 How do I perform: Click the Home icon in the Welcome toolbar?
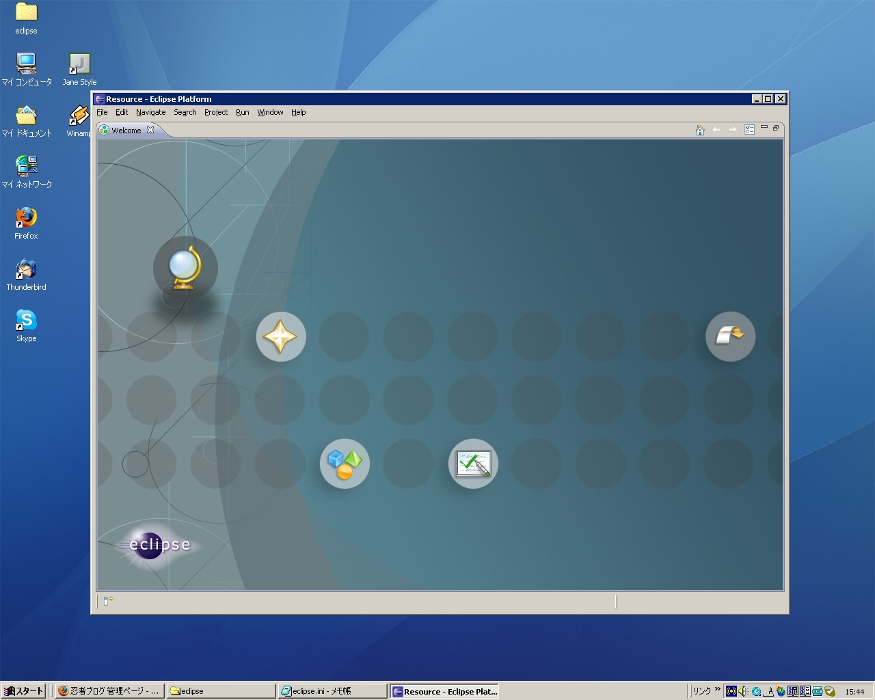click(x=700, y=130)
